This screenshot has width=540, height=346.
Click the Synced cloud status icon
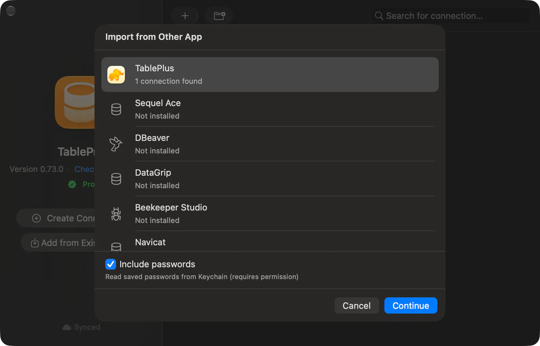click(x=67, y=327)
